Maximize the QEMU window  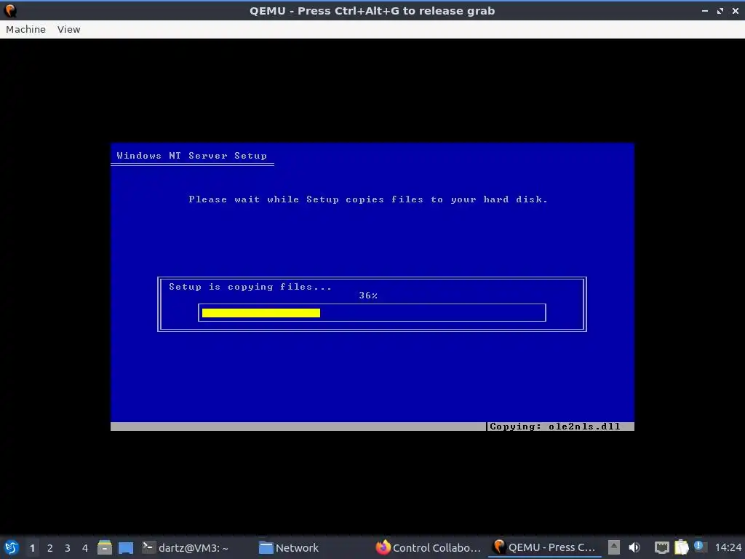coord(720,10)
